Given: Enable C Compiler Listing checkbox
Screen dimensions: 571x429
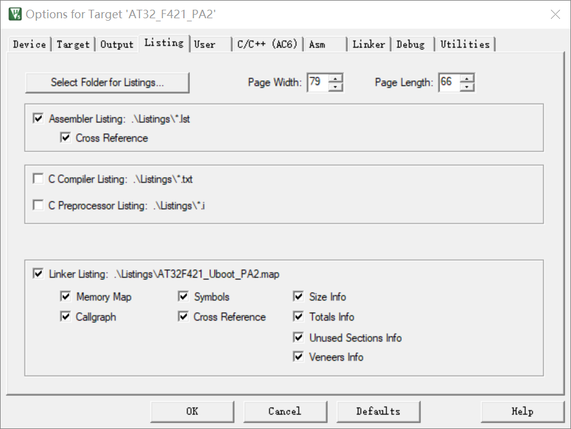Looking at the screenshot, I should pos(38,179).
